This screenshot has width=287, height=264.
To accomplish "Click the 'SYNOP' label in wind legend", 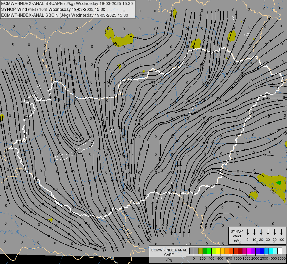I will click(x=237, y=231).
